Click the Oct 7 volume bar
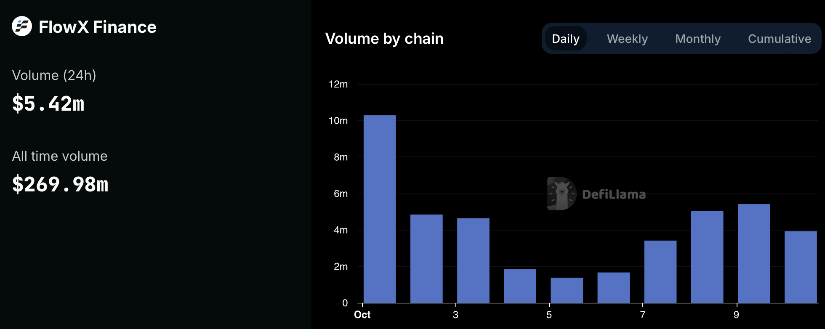This screenshot has height=329, width=825. pyautogui.click(x=660, y=272)
